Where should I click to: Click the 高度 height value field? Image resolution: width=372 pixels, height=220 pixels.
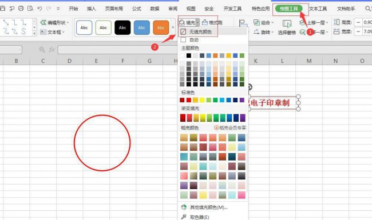[x=367, y=22]
